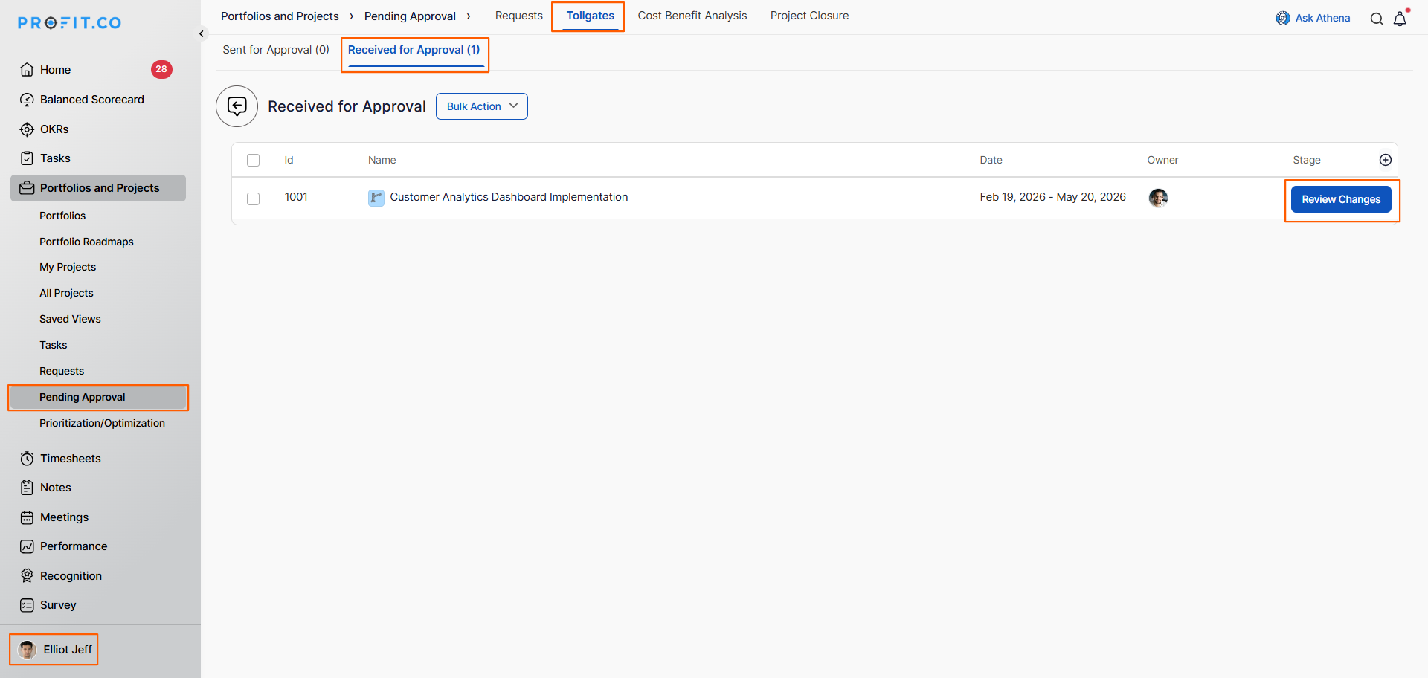
Task: Expand the Pending Approval breadcrumb chevron
Action: click(x=468, y=16)
